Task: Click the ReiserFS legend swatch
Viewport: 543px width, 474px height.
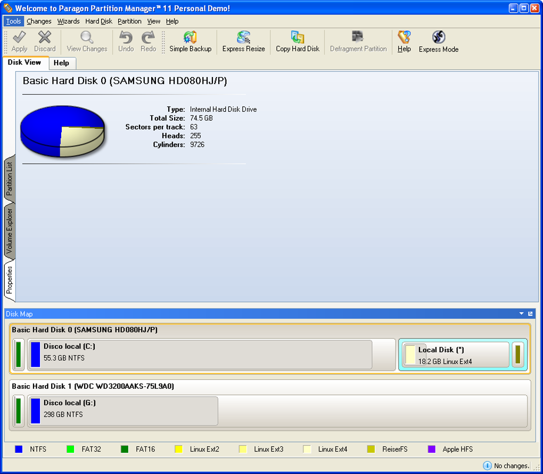Action: [371, 449]
